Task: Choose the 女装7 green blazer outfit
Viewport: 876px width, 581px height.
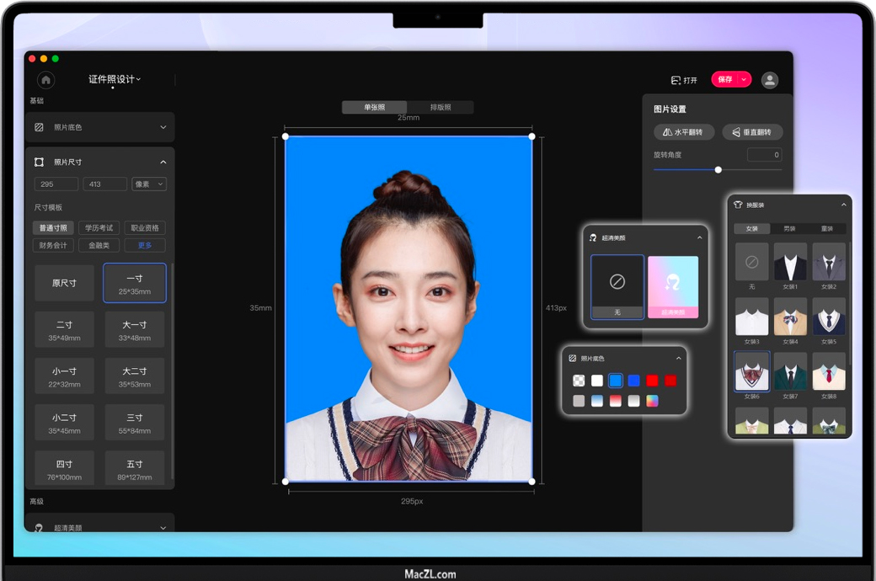Action: tap(790, 371)
